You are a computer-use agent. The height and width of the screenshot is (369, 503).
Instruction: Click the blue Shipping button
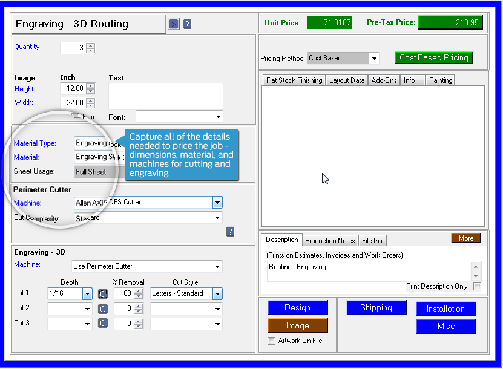tap(376, 308)
